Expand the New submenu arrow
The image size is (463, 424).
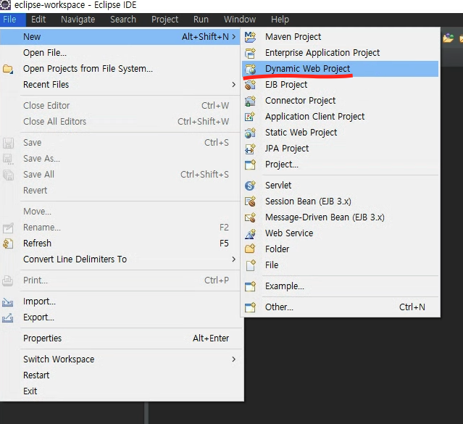[x=233, y=37]
